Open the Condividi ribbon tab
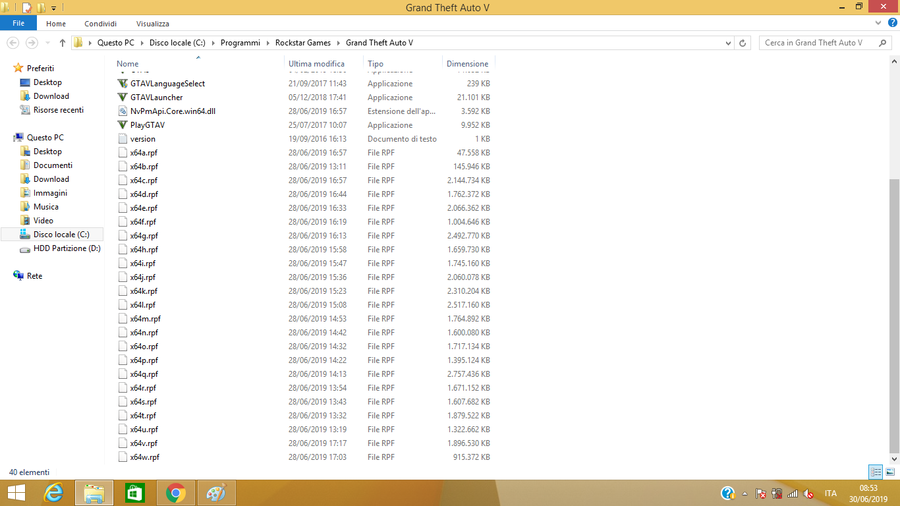This screenshot has width=900, height=506. 101,24
